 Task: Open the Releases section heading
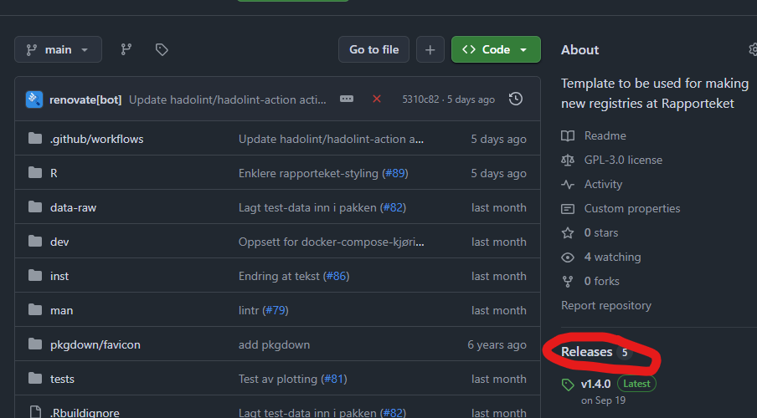586,352
